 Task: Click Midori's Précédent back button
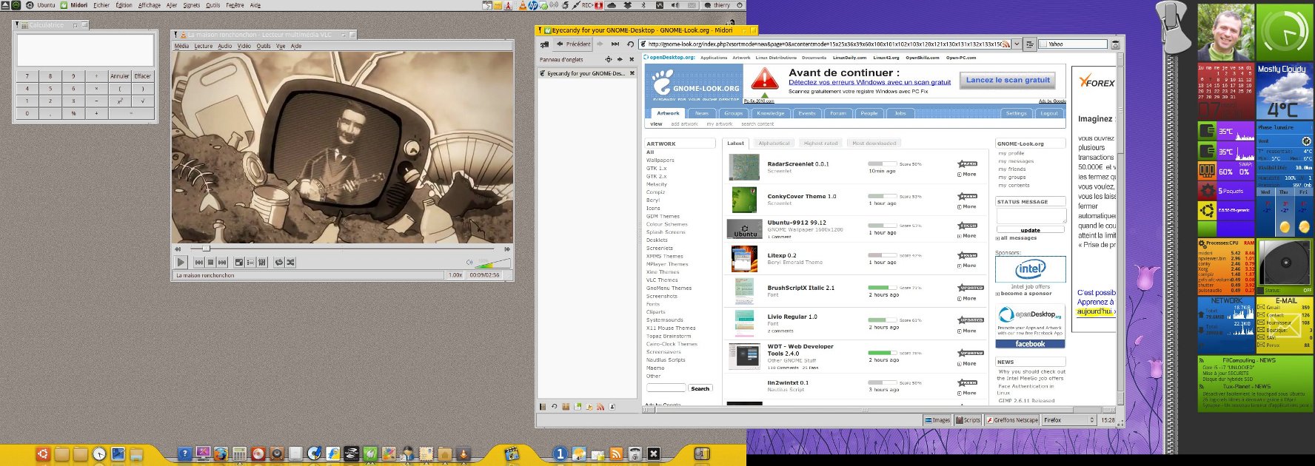573,44
